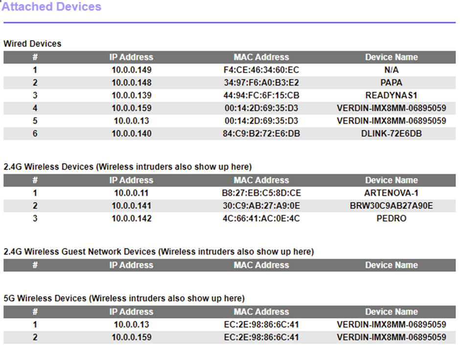
Task: Click Device Name header in Wired Devices table
Action: (391, 57)
